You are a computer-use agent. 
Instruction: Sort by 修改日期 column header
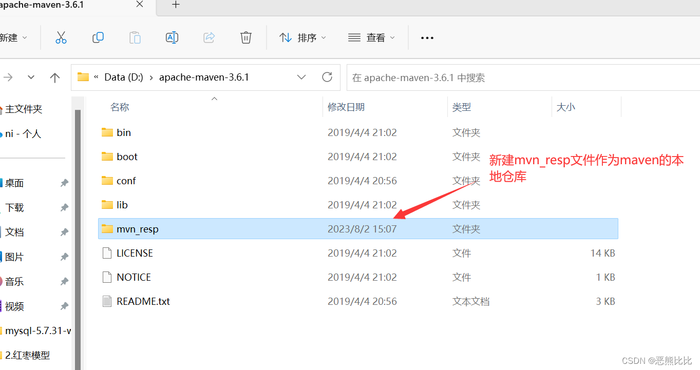click(346, 107)
